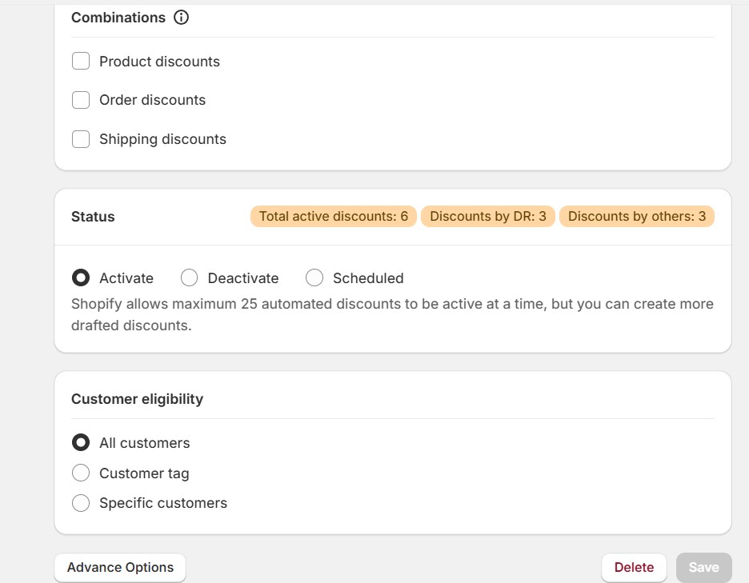Viewport: 749px width, 583px height.
Task: Click the Status section heading
Action: click(x=93, y=216)
